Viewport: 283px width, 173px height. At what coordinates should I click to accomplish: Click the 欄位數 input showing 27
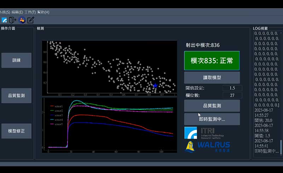232,96
